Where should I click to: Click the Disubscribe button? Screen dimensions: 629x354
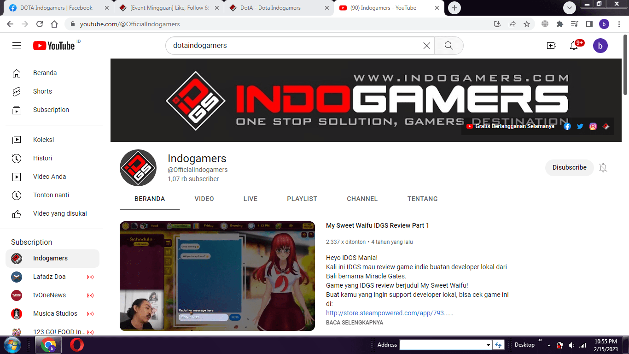point(570,167)
